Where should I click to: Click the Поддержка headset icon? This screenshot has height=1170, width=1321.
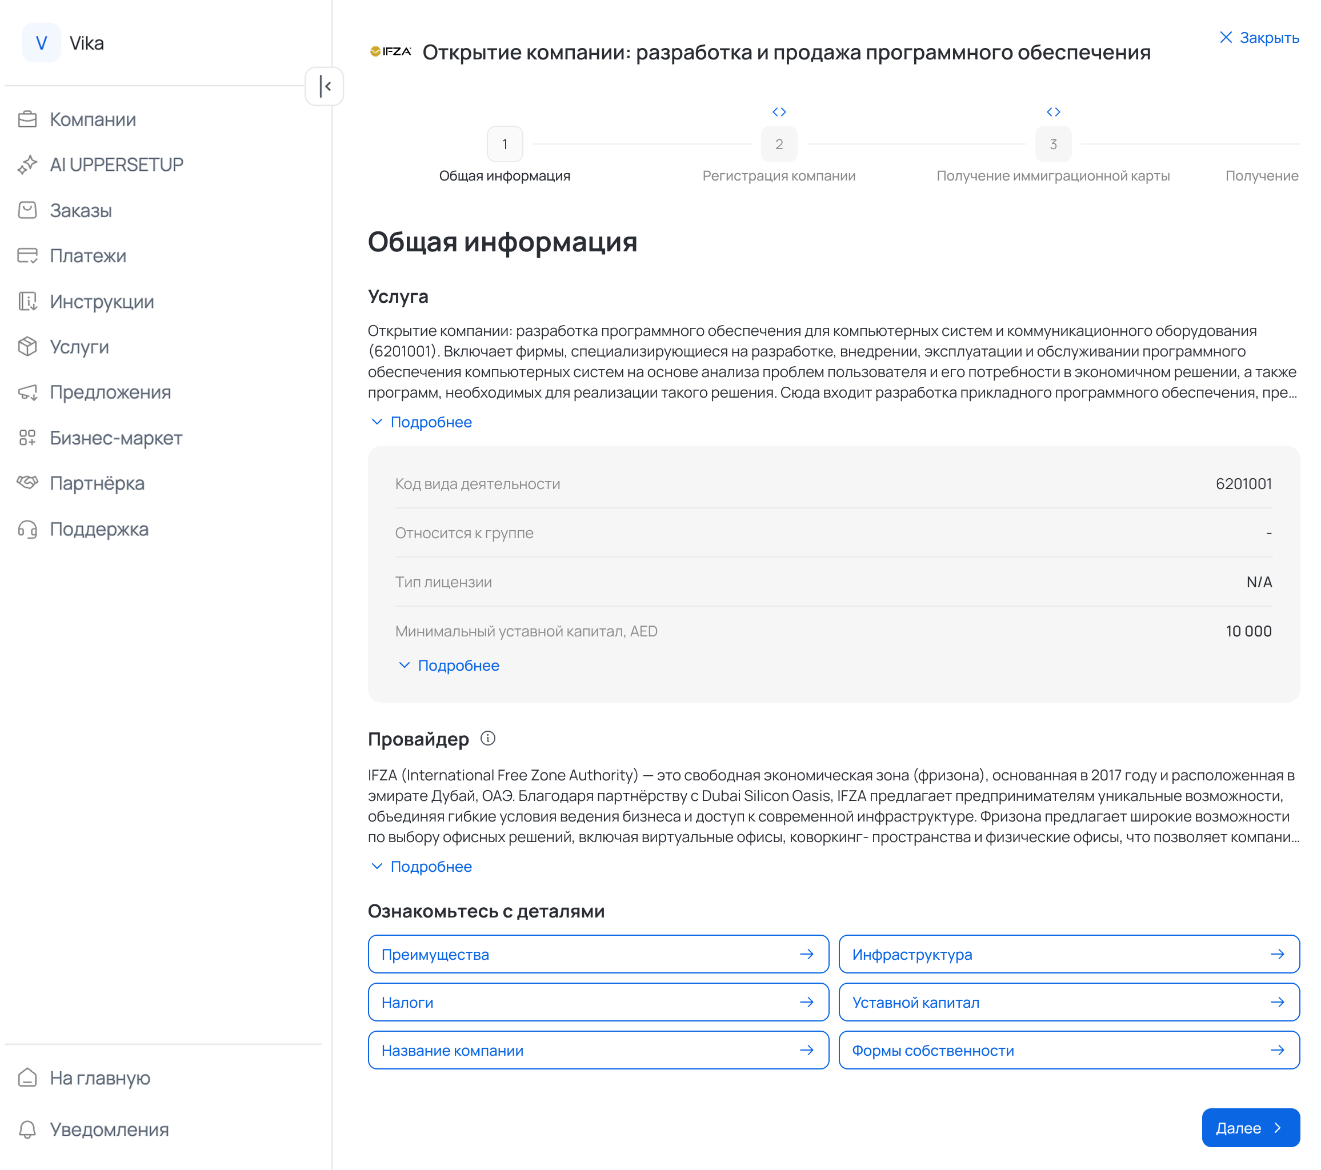27,529
